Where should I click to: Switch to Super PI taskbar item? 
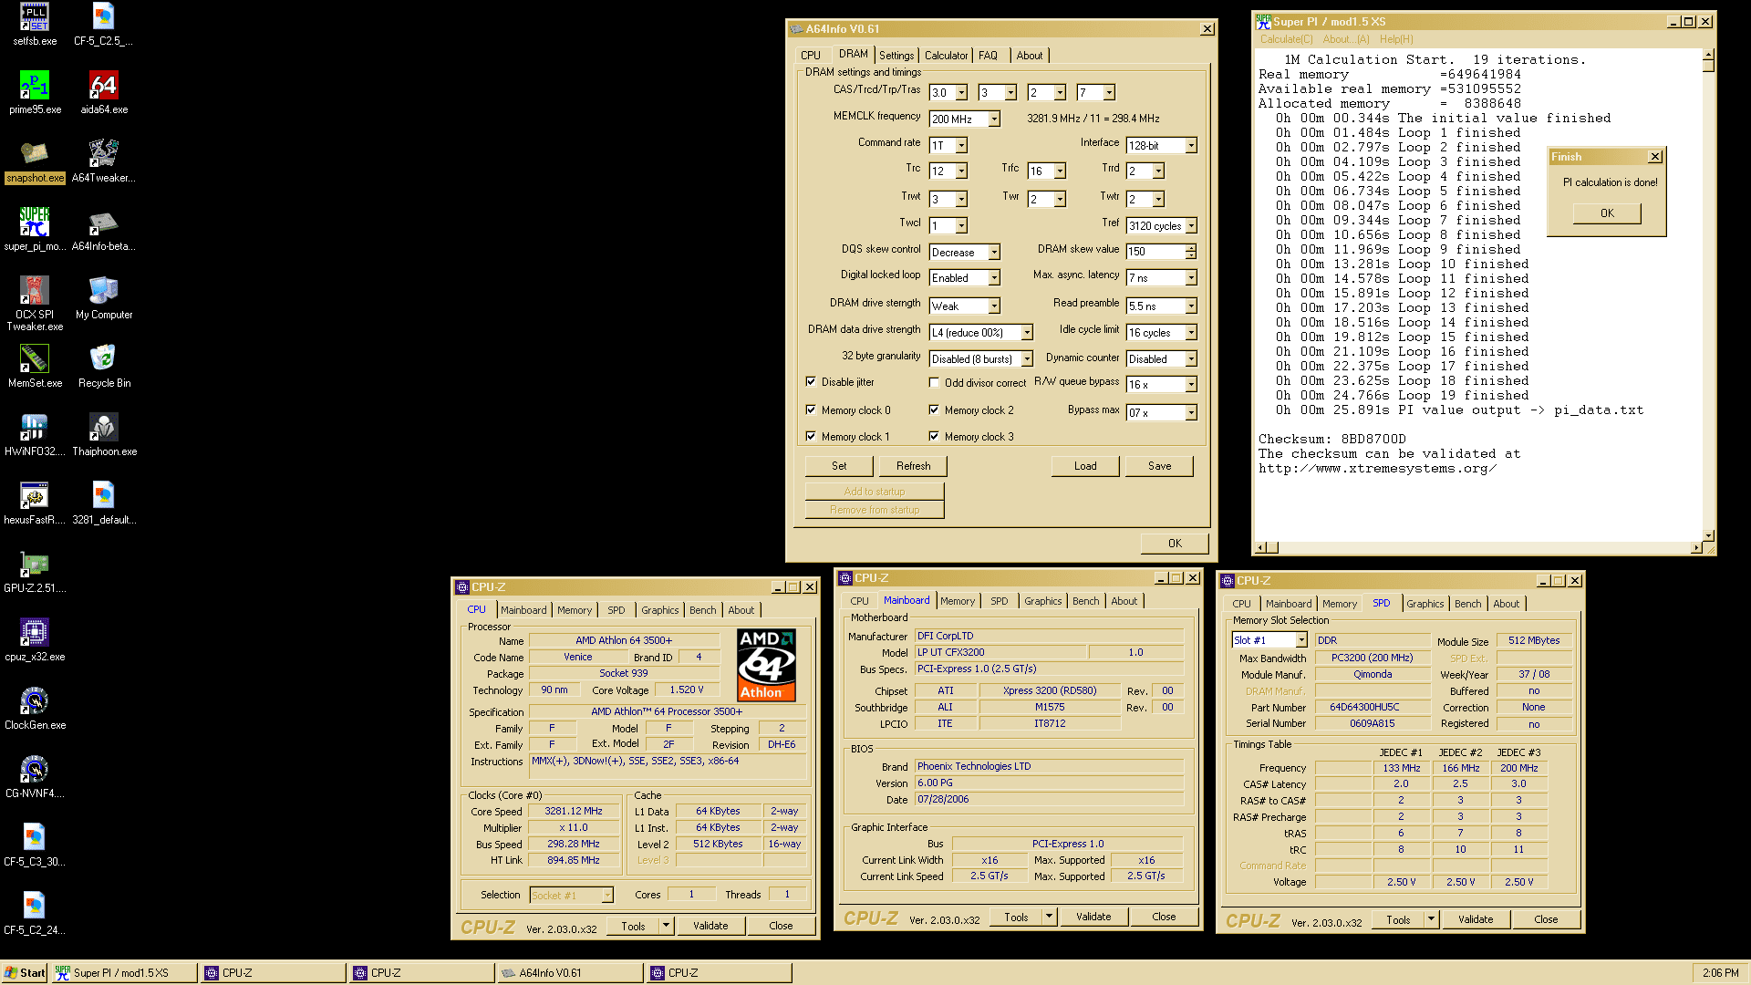click(x=123, y=973)
